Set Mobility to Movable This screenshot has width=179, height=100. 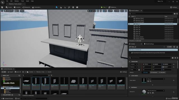(x=162, y=72)
